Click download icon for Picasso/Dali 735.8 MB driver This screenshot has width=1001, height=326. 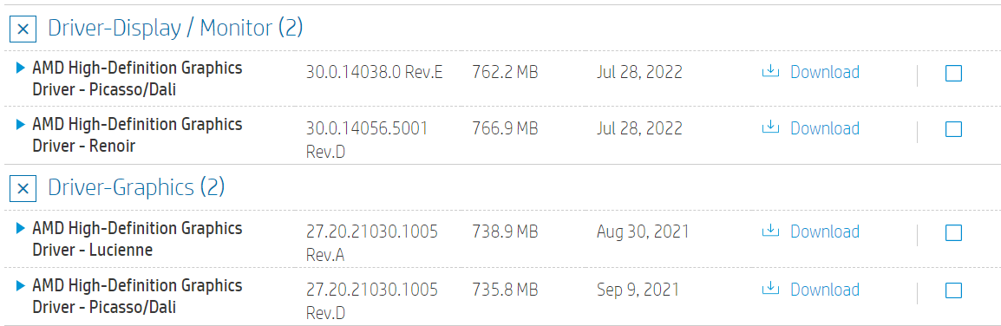point(771,289)
